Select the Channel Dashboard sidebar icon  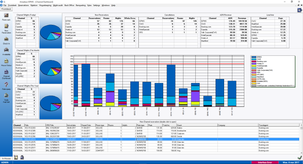click(6, 72)
